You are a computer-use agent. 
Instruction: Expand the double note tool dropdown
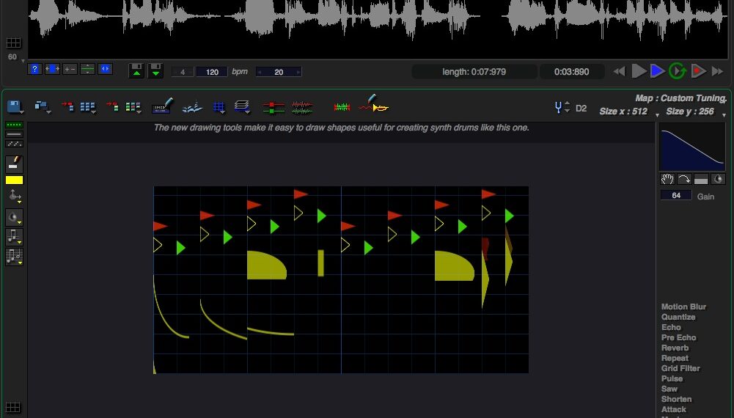pos(14,257)
